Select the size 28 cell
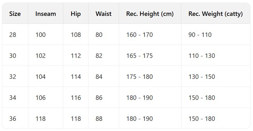This screenshot has width=253, height=131. pyautogui.click(x=13, y=35)
